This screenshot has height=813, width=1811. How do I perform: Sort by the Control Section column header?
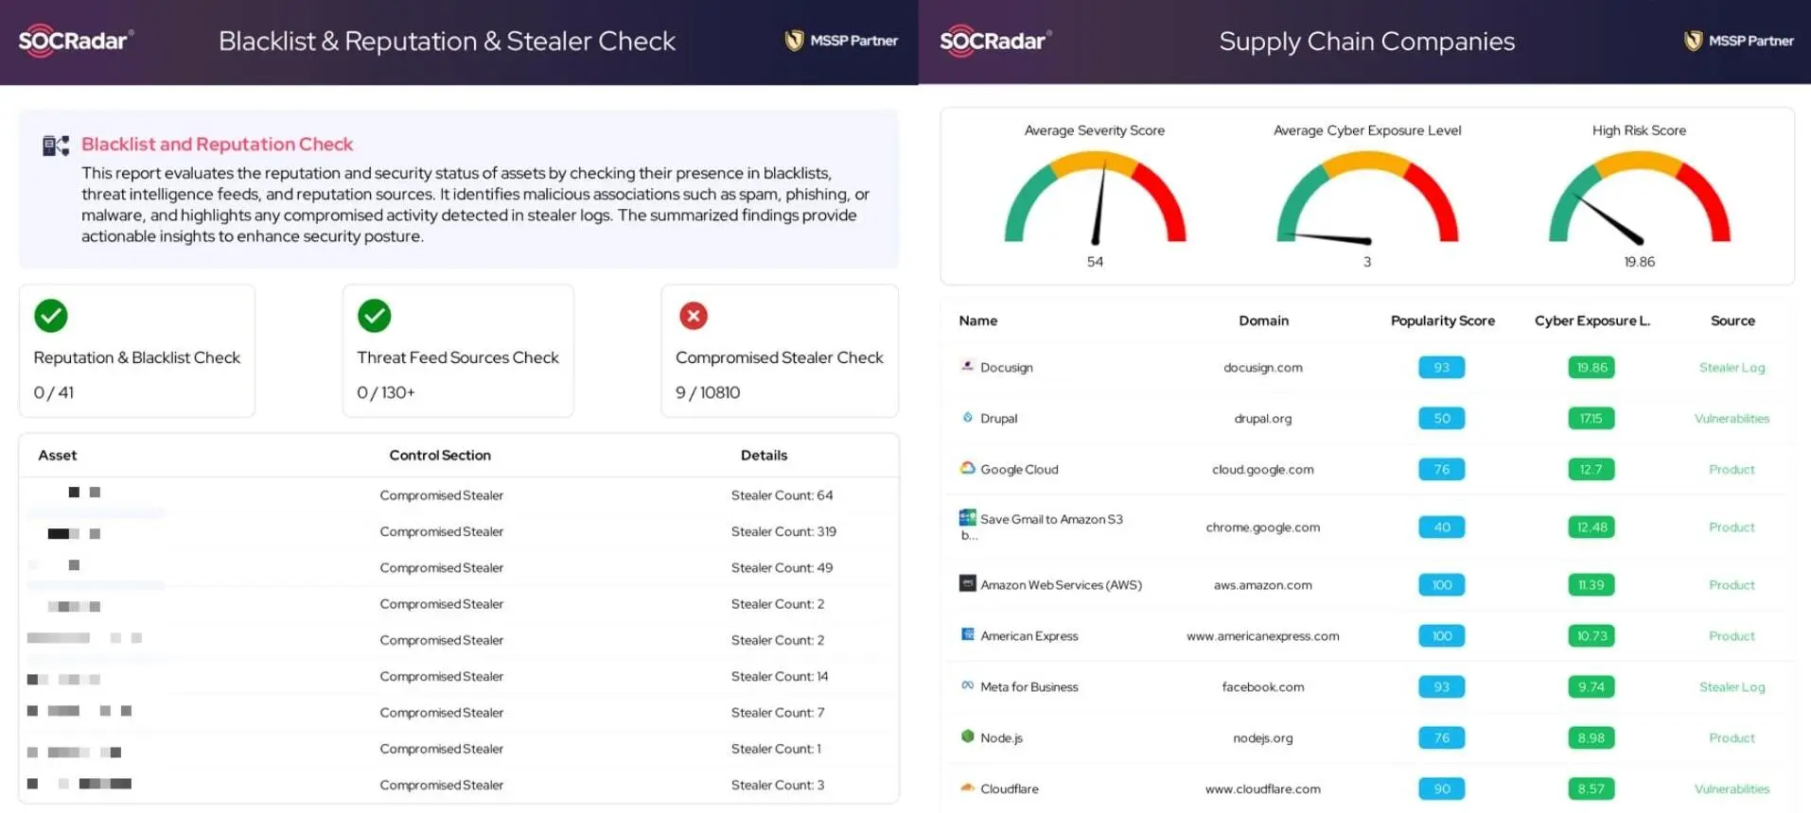pyautogui.click(x=440, y=455)
